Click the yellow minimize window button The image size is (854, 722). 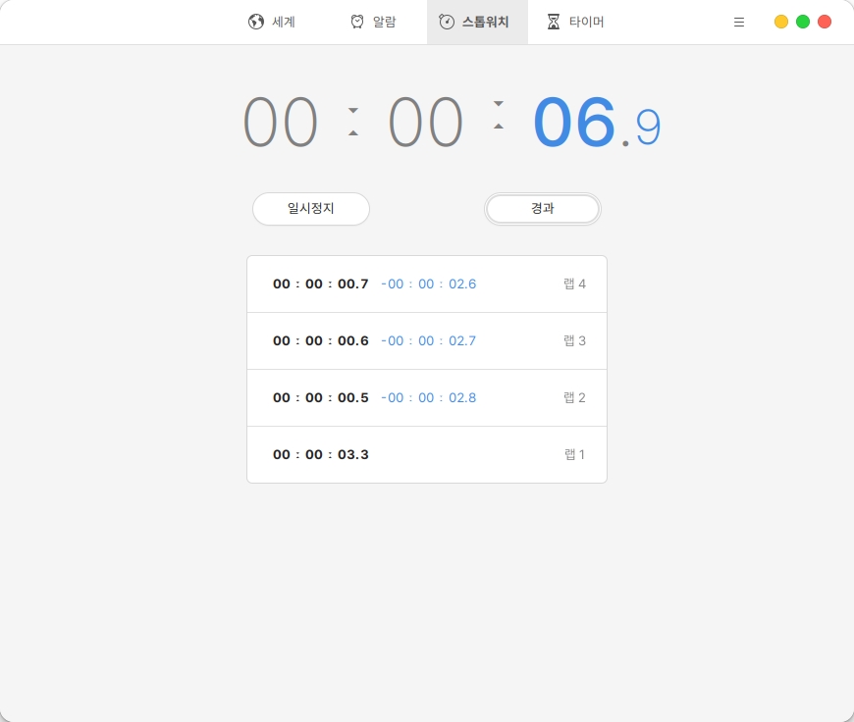(x=781, y=22)
